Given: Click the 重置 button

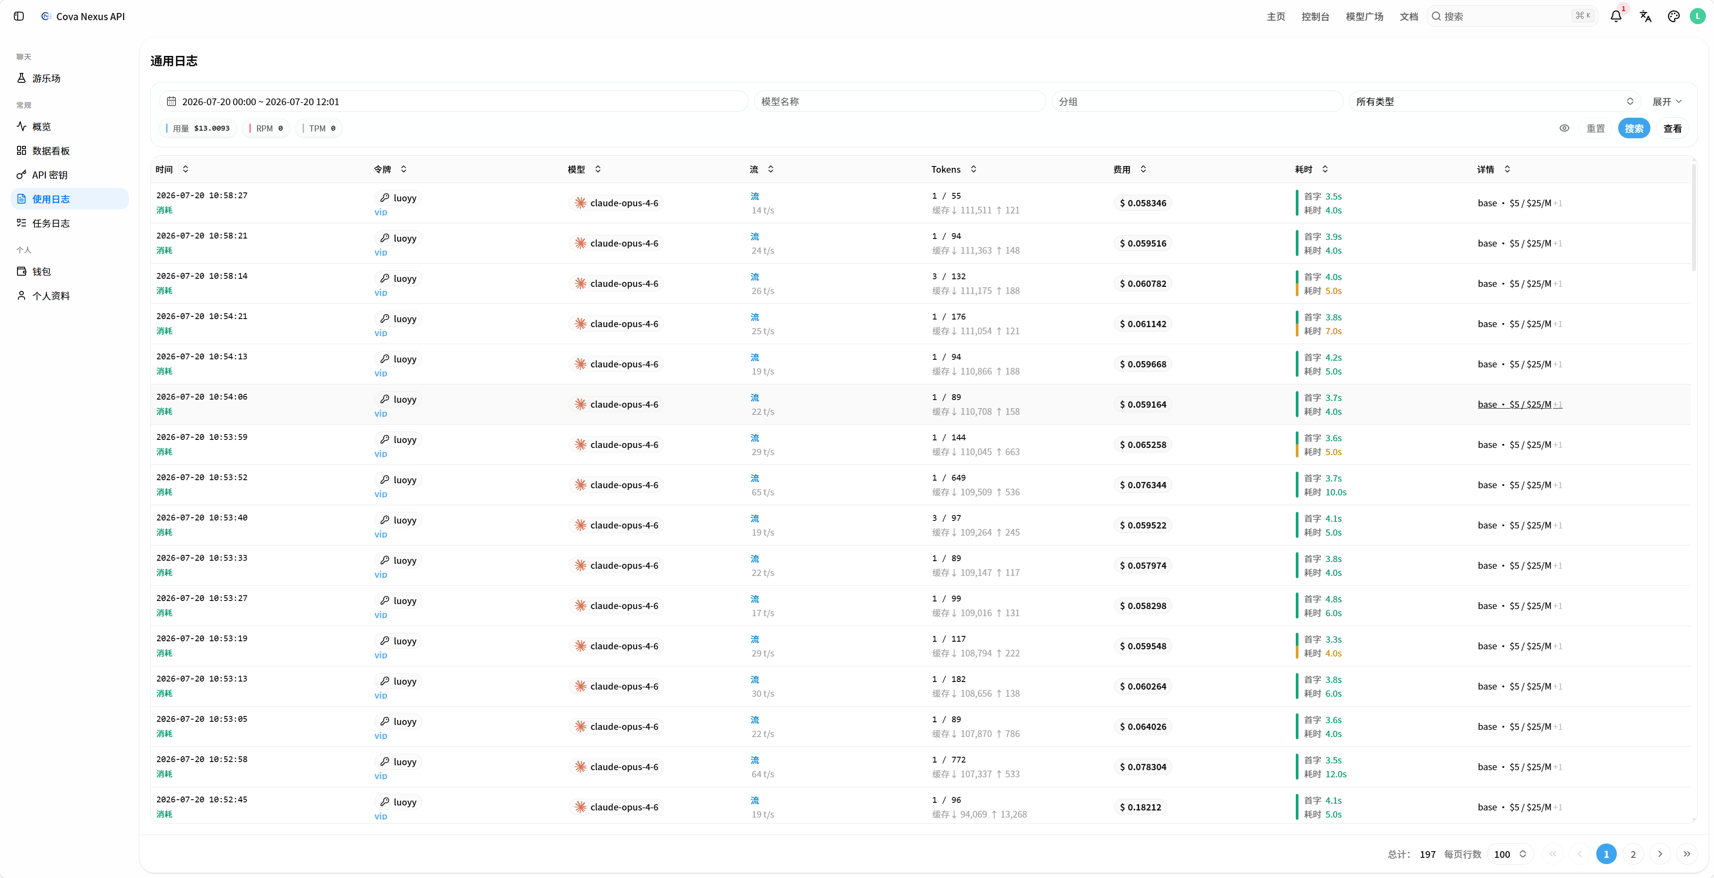Looking at the screenshot, I should click(1595, 128).
